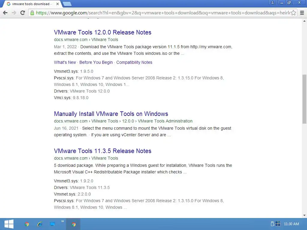
Task: Open Manually Install VMware Tools on Windows
Action: [x=111, y=114]
